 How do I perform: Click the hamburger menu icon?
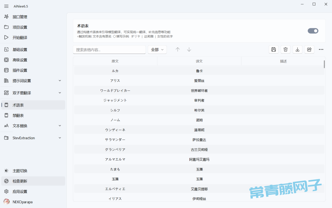tap(6, 6)
